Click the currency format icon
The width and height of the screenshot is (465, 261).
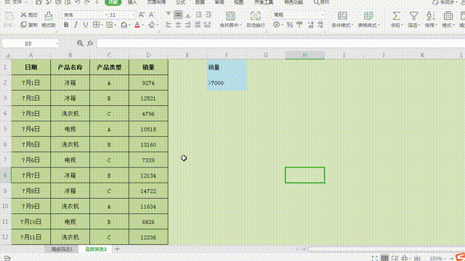coord(276,25)
